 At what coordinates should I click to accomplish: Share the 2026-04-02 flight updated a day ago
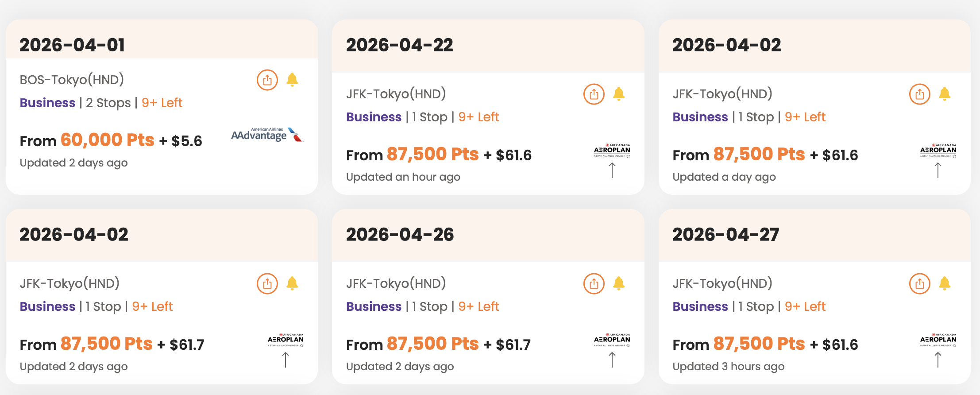[x=919, y=94]
